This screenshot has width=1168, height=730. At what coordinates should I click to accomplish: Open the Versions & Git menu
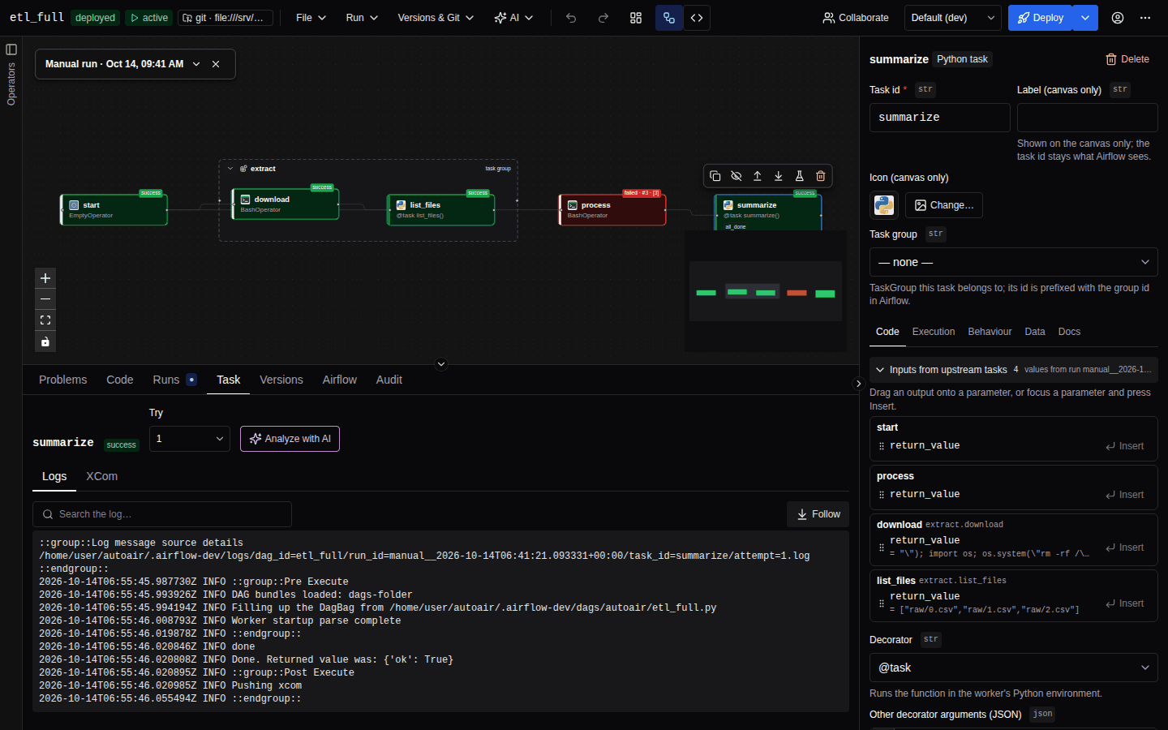[x=436, y=18]
